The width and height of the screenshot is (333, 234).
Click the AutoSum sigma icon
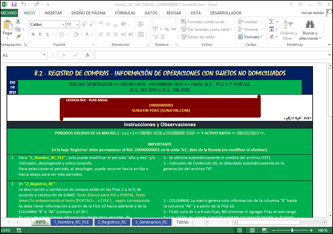(271, 22)
